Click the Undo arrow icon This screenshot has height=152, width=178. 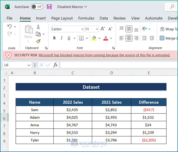10,27
